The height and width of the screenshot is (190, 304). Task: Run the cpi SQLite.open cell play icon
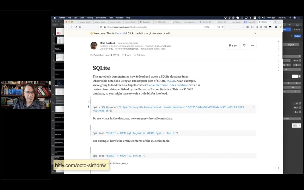tap(254, 107)
